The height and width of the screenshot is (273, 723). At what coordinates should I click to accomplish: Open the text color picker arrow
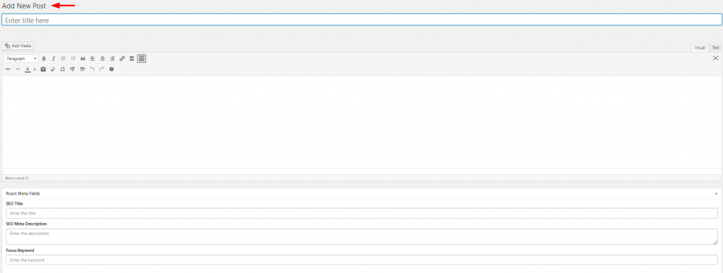[x=35, y=70]
